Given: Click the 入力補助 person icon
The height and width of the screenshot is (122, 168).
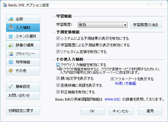Looking at the screenshot, I should pos(11,28).
